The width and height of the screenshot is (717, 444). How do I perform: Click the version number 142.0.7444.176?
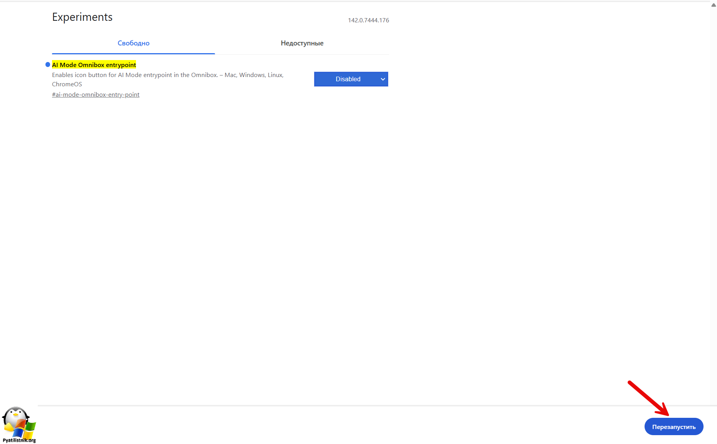[x=368, y=20]
